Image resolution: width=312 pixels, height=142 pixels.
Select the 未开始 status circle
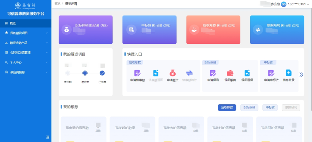(x=68, y=73)
